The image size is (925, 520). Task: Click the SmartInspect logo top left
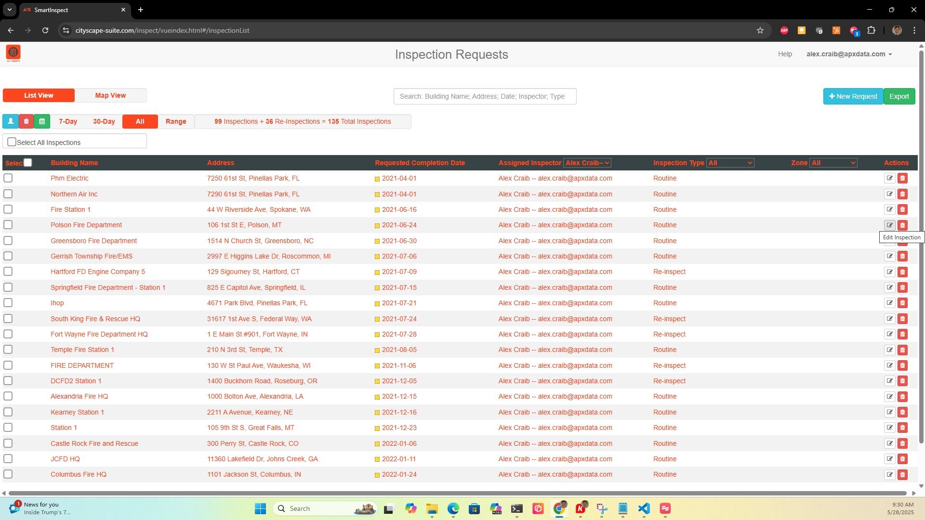pos(13,53)
